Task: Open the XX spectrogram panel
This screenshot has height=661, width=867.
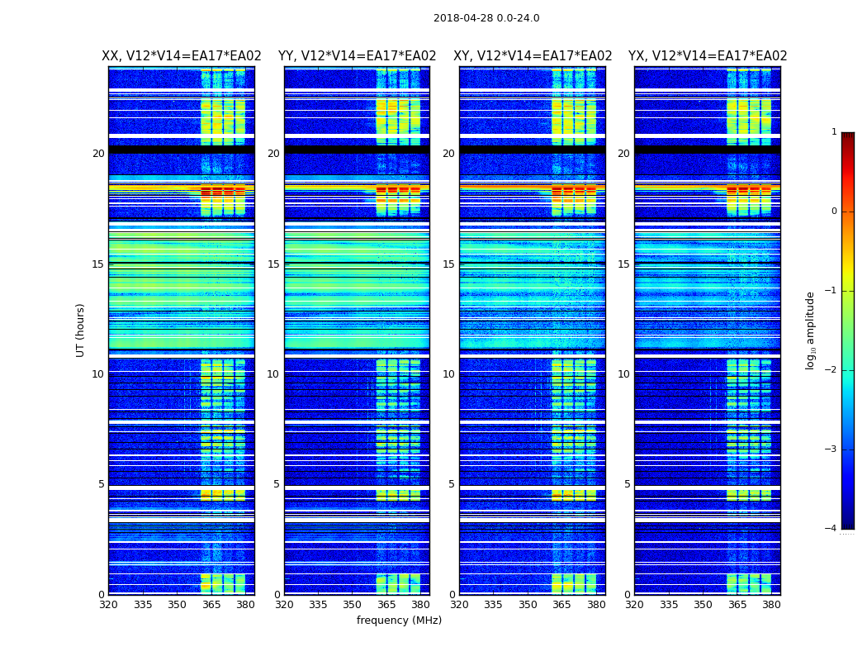Action: 181,330
